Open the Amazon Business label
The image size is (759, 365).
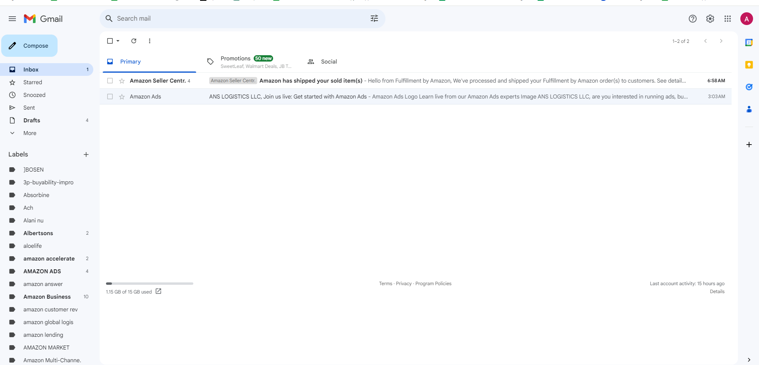46,297
